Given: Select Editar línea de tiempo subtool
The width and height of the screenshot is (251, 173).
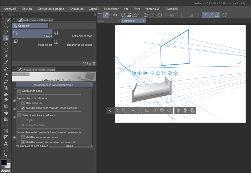Looking at the screenshot, I should pos(73,43).
